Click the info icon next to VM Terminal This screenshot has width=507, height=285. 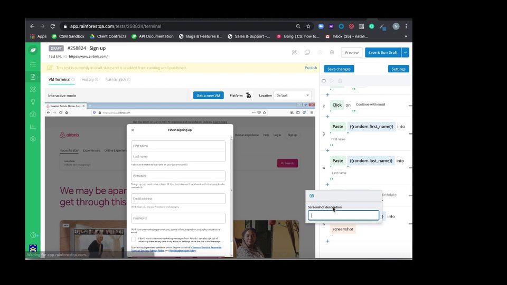(73, 80)
